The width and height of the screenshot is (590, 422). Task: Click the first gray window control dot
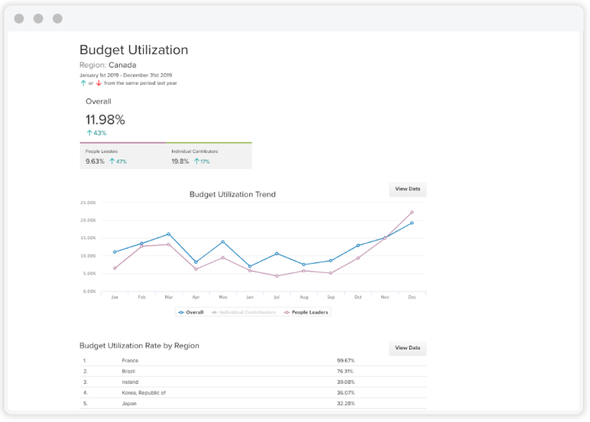[x=19, y=18]
